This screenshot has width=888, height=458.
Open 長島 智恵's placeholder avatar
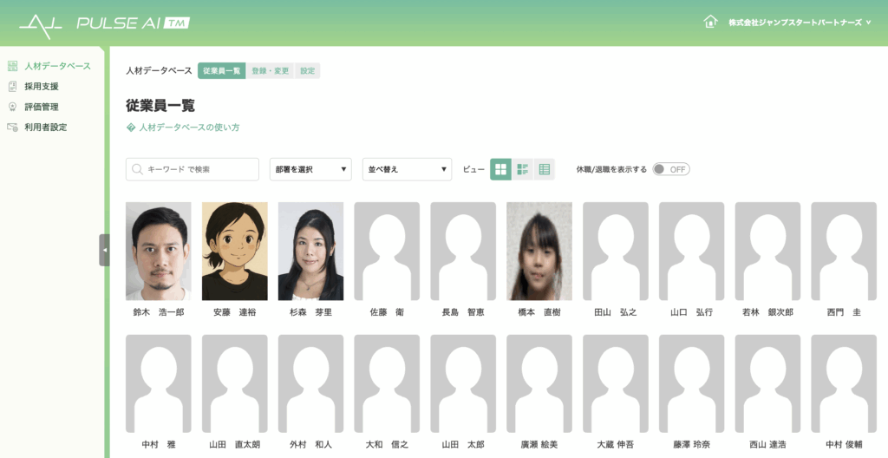(463, 251)
